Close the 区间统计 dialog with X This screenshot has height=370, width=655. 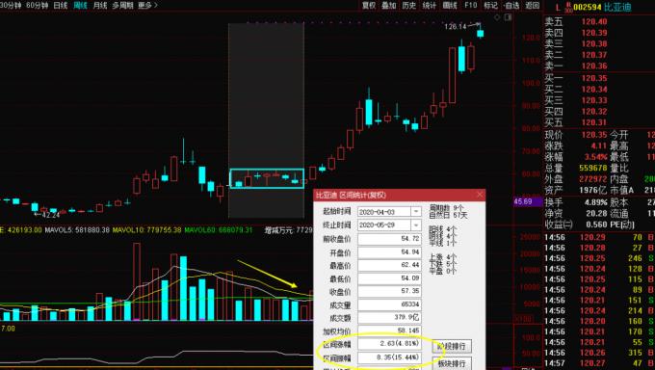point(480,195)
